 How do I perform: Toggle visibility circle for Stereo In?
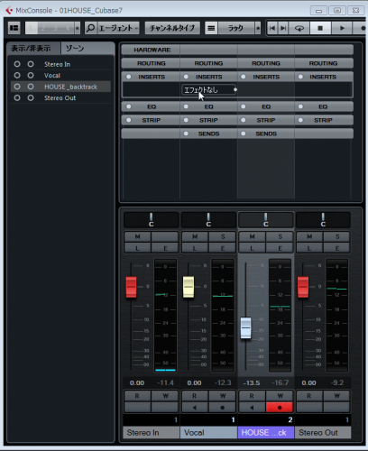pos(17,64)
